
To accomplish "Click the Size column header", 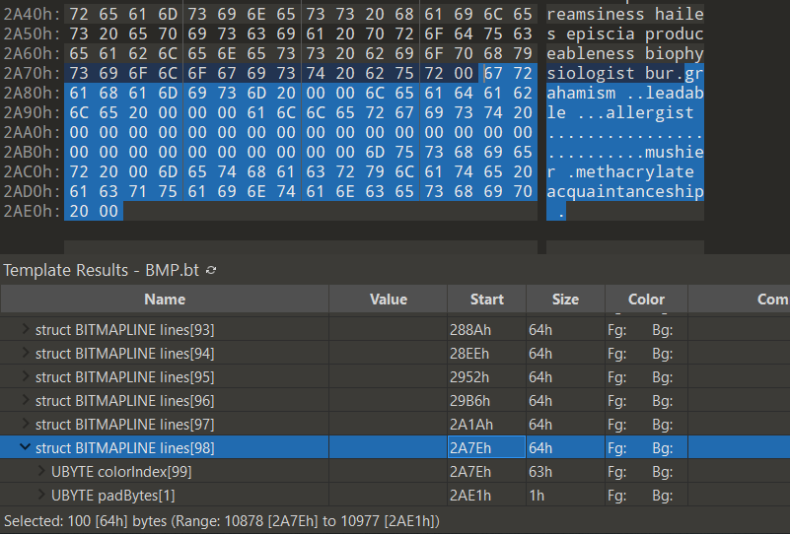I will (565, 300).
